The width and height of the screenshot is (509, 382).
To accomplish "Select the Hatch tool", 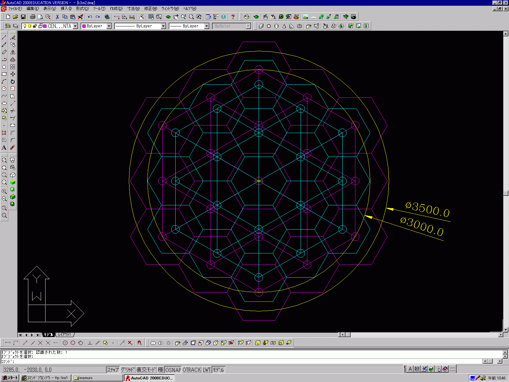I will pos(4,133).
